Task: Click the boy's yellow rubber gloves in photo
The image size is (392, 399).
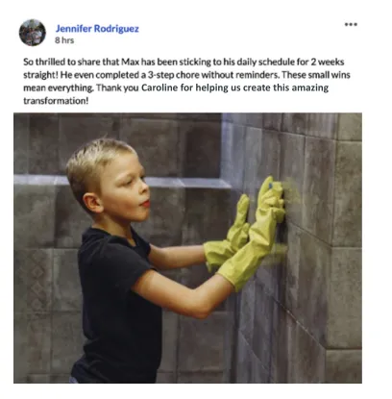Action: coord(246,236)
